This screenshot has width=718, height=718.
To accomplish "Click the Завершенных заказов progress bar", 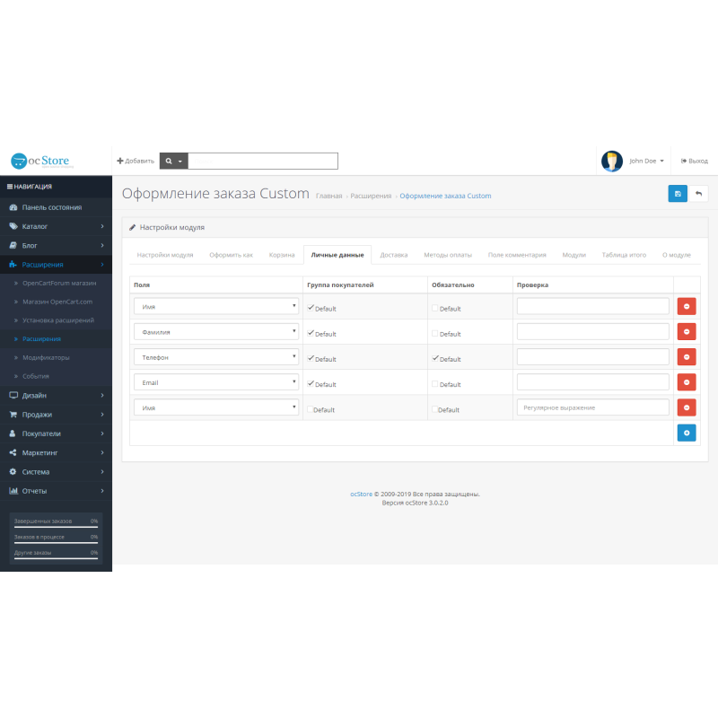I will [x=56, y=528].
